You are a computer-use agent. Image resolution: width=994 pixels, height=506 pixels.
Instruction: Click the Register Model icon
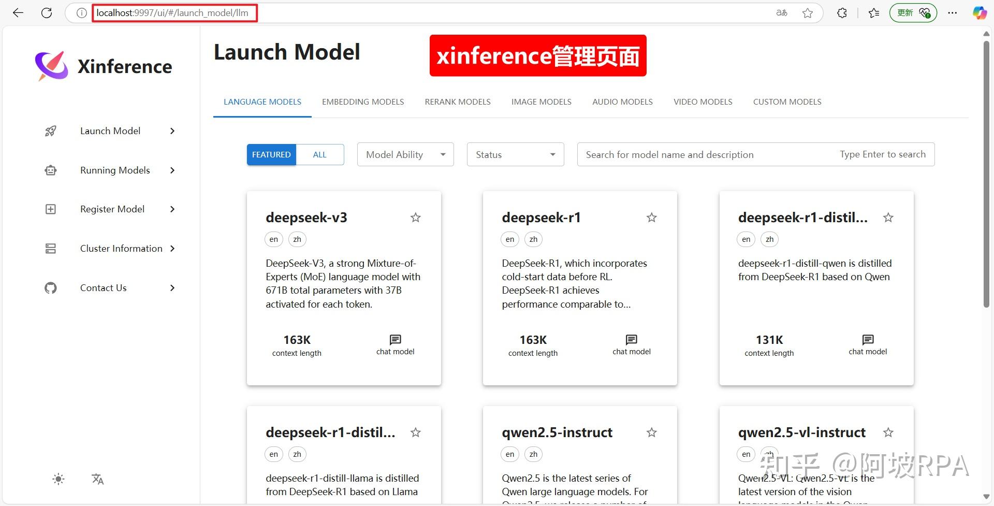click(x=50, y=209)
